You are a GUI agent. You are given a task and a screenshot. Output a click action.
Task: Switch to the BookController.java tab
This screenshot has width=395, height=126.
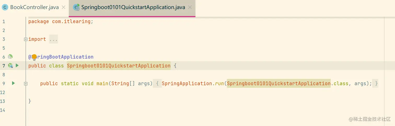click(34, 7)
